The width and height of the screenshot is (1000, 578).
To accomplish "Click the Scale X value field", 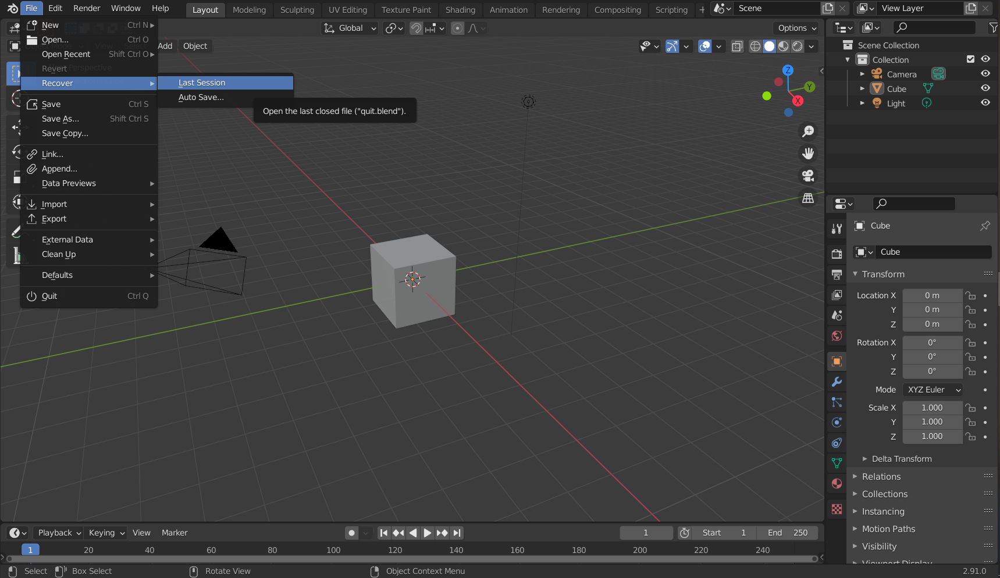I will coord(932,408).
